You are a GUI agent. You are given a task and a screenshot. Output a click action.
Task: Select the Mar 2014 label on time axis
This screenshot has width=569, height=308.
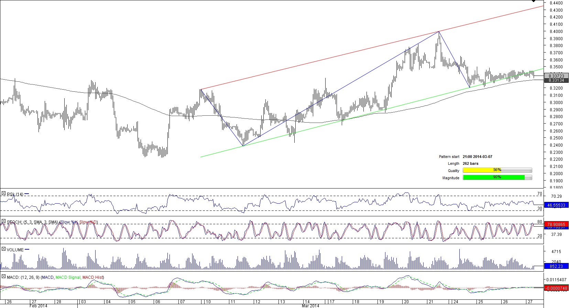coord(310,306)
